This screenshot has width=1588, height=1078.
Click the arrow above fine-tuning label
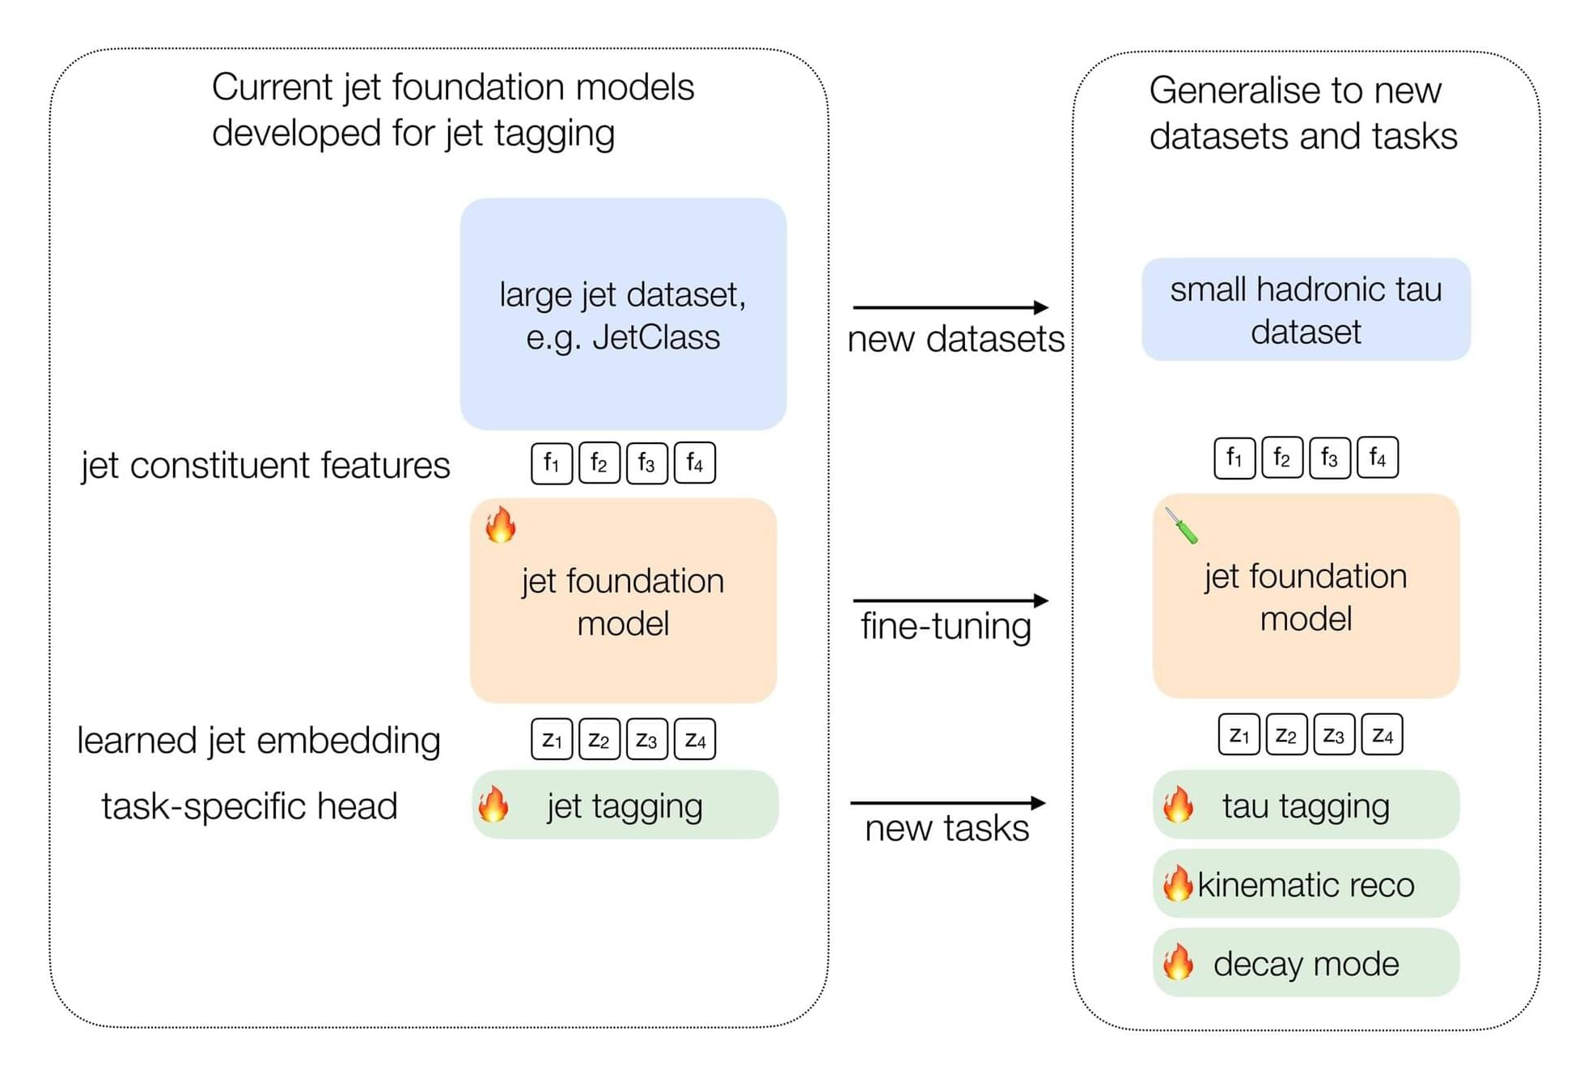click(x=950, y=600)
